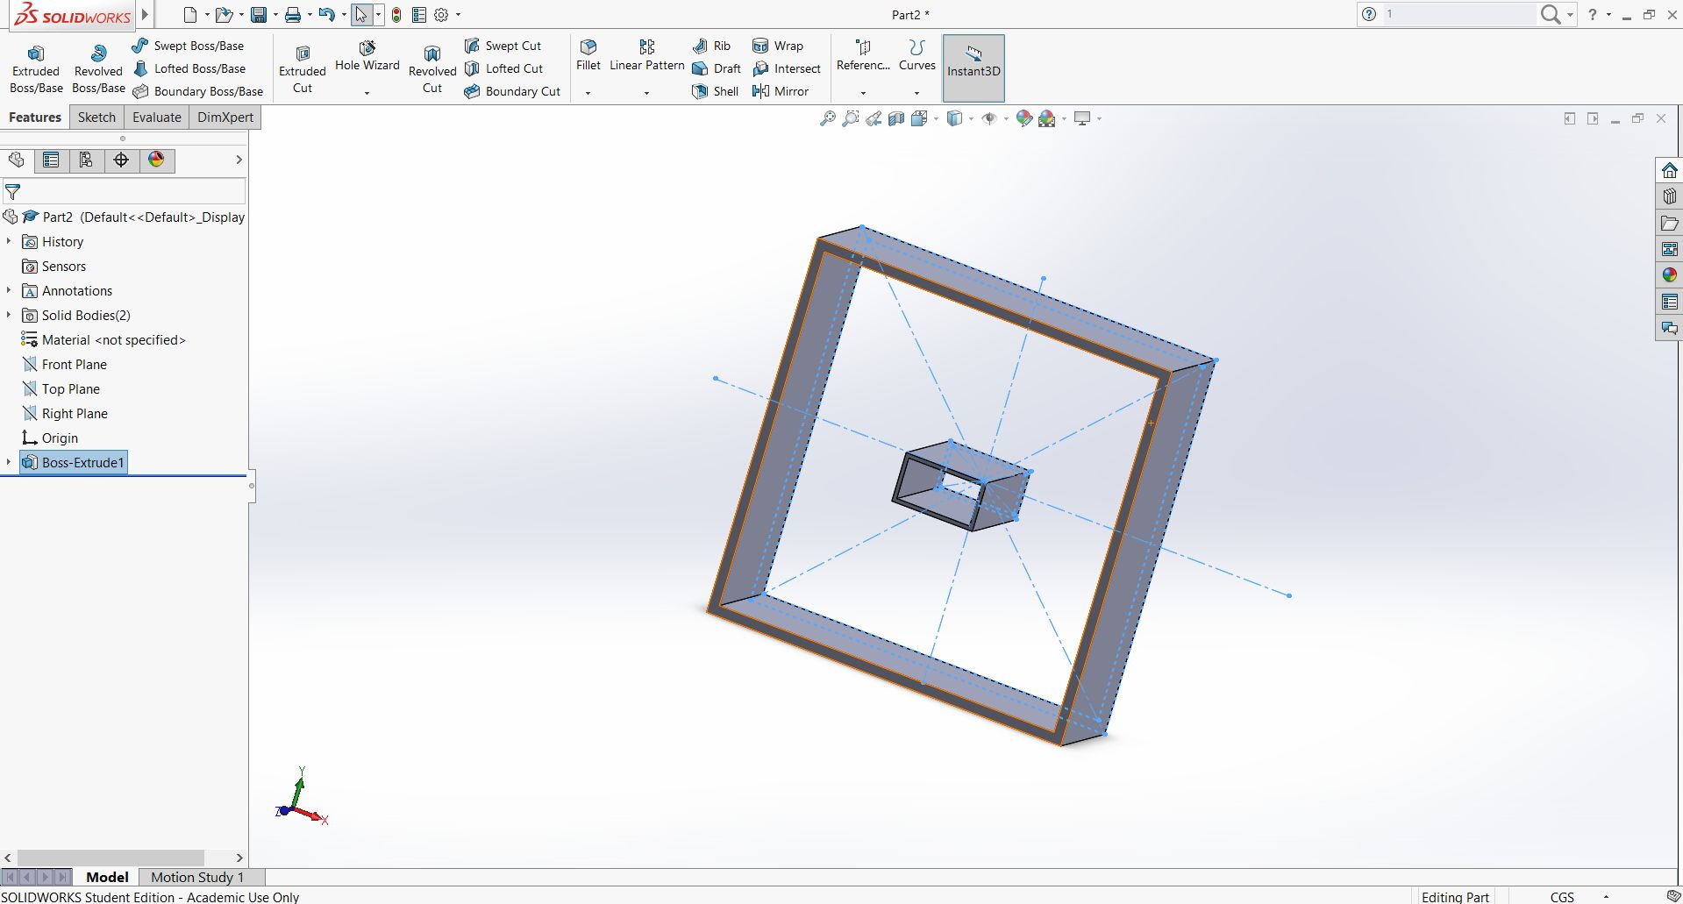Expand the Boss-Extrude1 feature node
Viewport: 1683px width, 904px height.
coord(9,462)
